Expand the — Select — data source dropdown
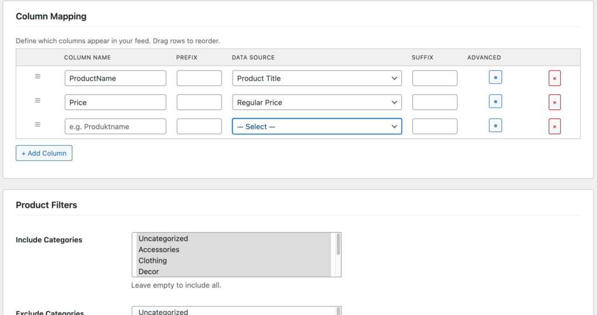This screenshot has height=315, width=597. (317, 126)
